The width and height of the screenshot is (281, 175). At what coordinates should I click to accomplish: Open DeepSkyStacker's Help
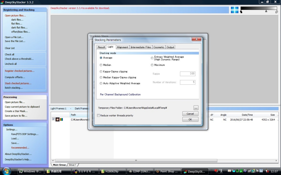click(x=18, y=159)
